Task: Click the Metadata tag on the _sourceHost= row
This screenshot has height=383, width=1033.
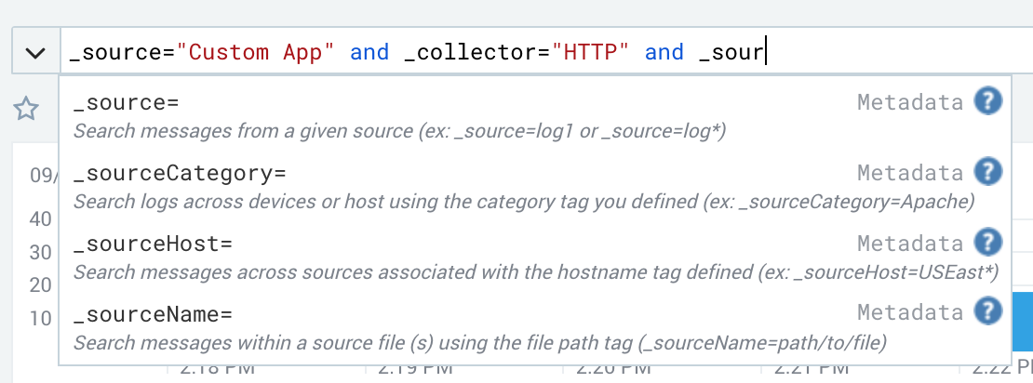Action: click(x=910, y=244)
